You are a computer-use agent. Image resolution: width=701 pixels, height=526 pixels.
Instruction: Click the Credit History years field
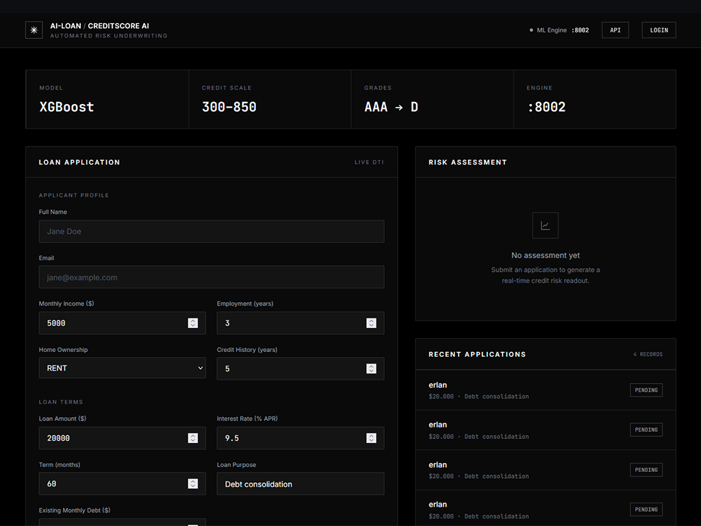point(301,368)
